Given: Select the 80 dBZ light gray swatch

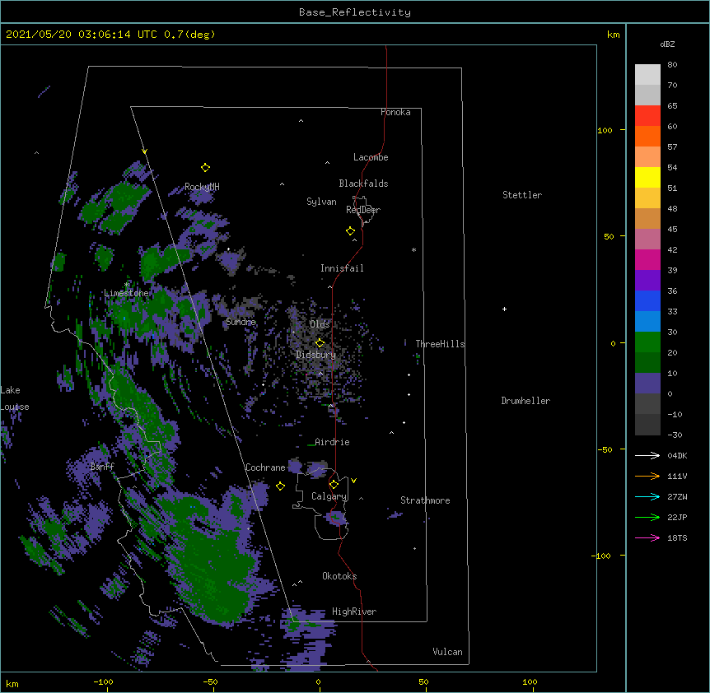Looking at the screenshot, I should [x=647, y=74].
